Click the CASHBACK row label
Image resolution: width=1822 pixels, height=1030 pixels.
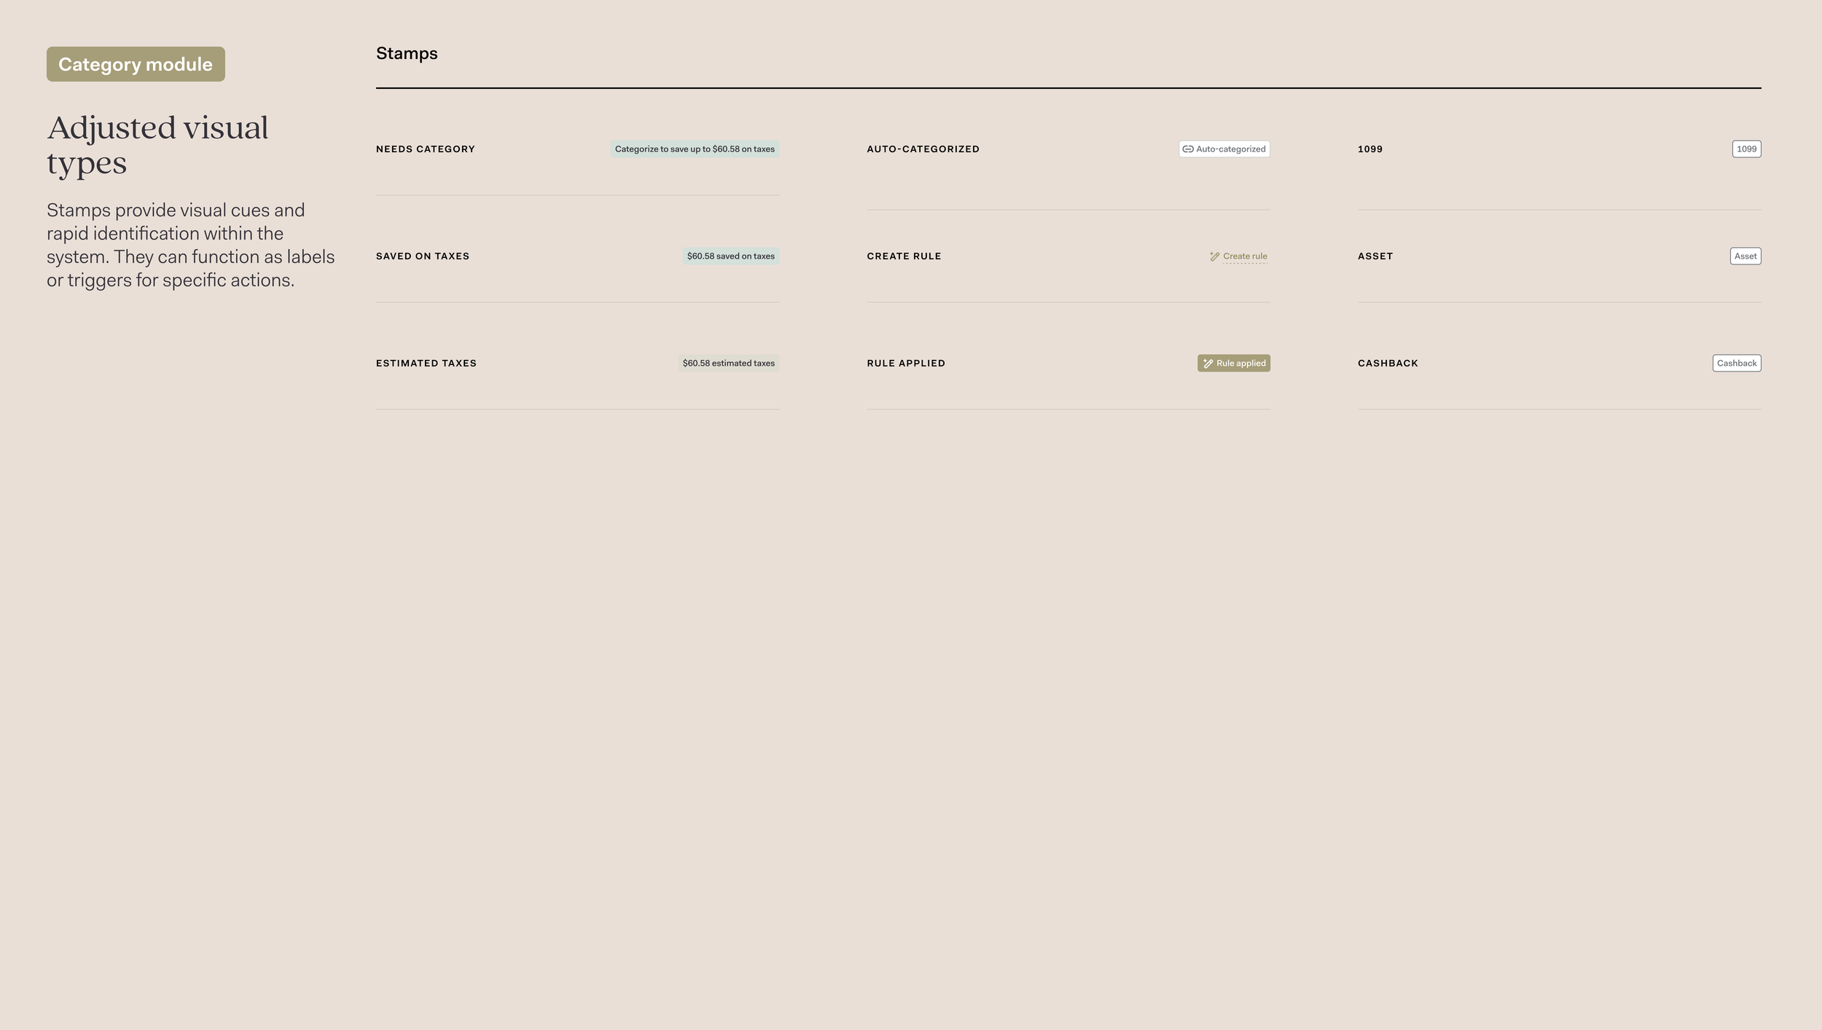1387,363
